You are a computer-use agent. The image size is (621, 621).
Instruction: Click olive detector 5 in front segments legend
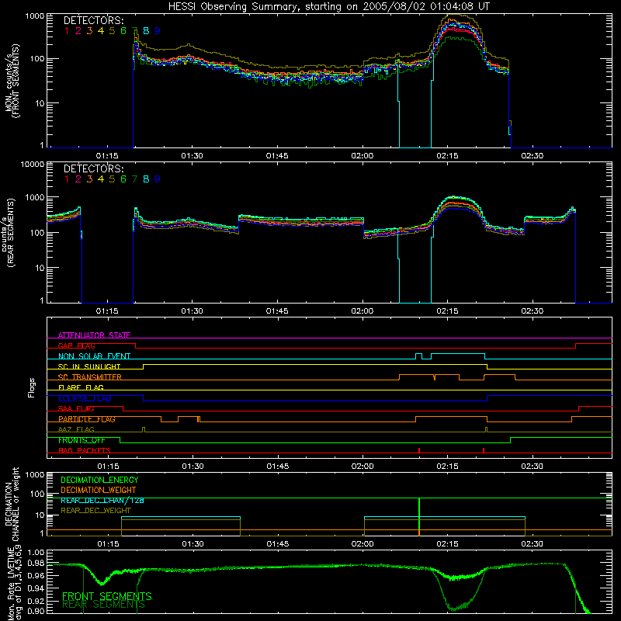[112, 31]
